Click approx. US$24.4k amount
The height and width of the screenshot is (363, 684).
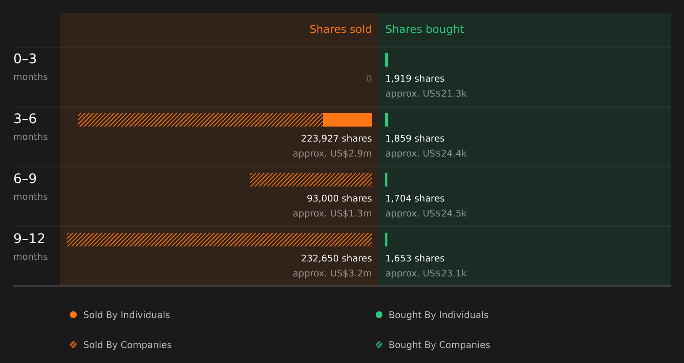pos(426,153)
